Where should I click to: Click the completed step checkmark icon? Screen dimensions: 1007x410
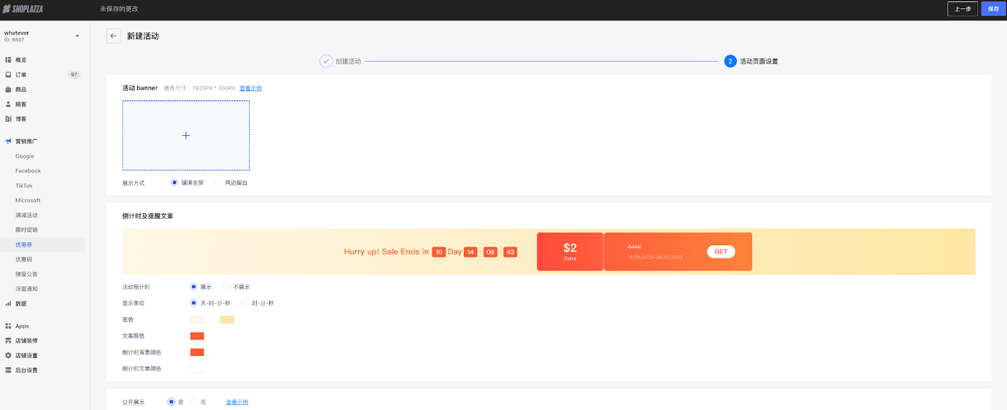click(x=326, y=61)
